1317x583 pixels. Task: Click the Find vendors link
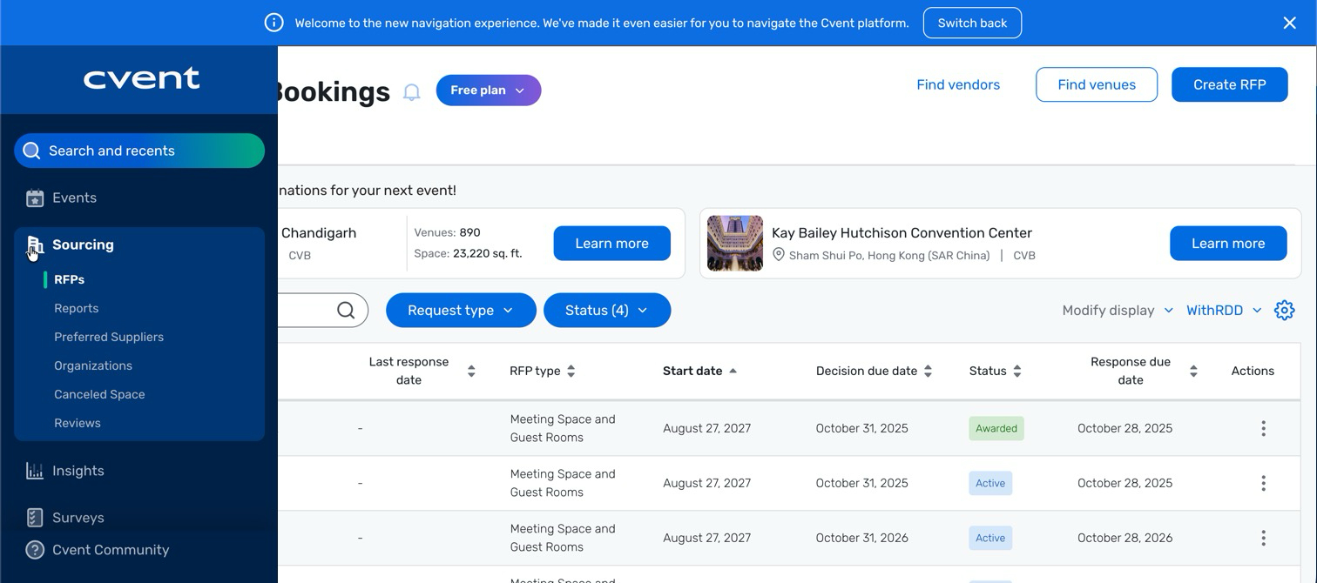point(958,84)
